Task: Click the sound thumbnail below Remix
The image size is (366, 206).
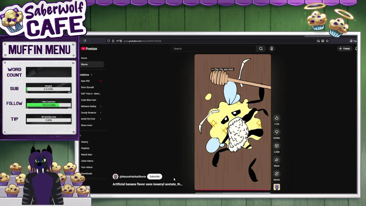Action: pyautogui.click(x=277, y=187)
